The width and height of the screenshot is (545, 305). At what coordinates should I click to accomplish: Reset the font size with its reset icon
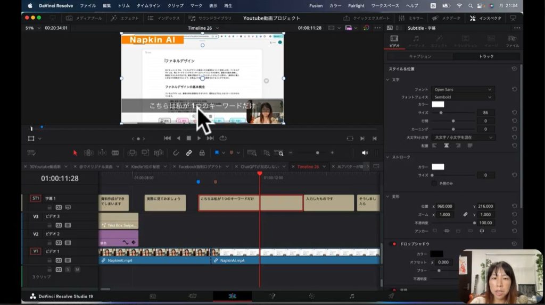[514, 113]
